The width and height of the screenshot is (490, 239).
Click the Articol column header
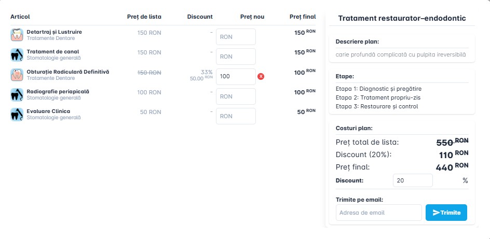(x=20, y=17)
